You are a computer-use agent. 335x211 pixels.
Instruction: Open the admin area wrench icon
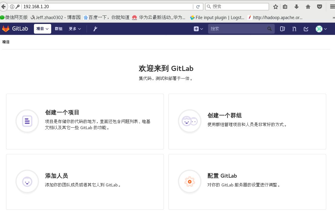click(x=95, y=28)
